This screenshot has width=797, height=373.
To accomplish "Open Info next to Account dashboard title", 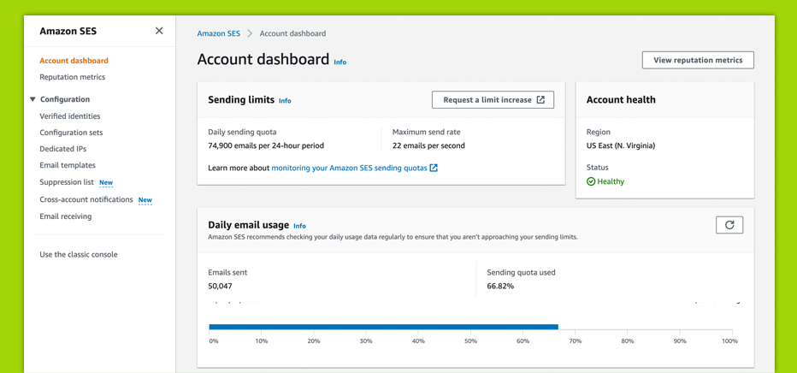I will point(339,62).
